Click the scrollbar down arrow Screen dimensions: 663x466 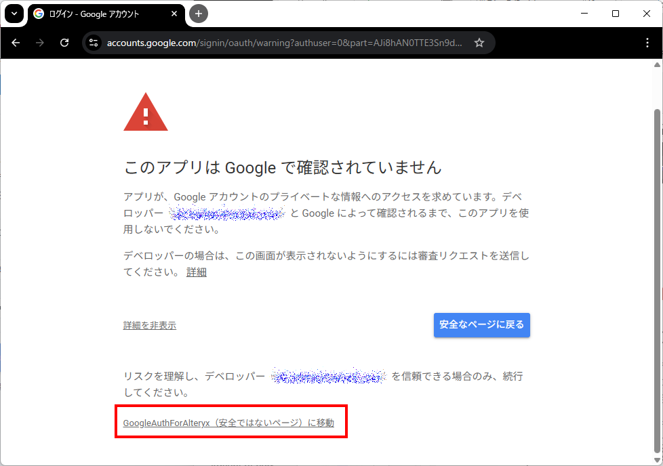pos(656,460)
